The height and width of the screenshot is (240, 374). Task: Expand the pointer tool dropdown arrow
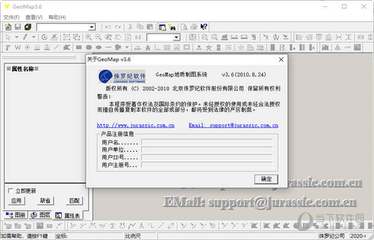(x=16, y=37)
